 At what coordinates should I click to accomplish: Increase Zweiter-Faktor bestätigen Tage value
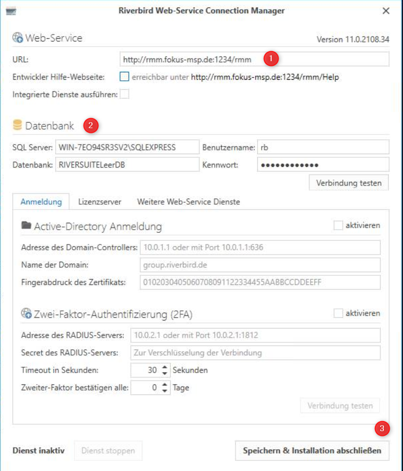coord(164,384)
